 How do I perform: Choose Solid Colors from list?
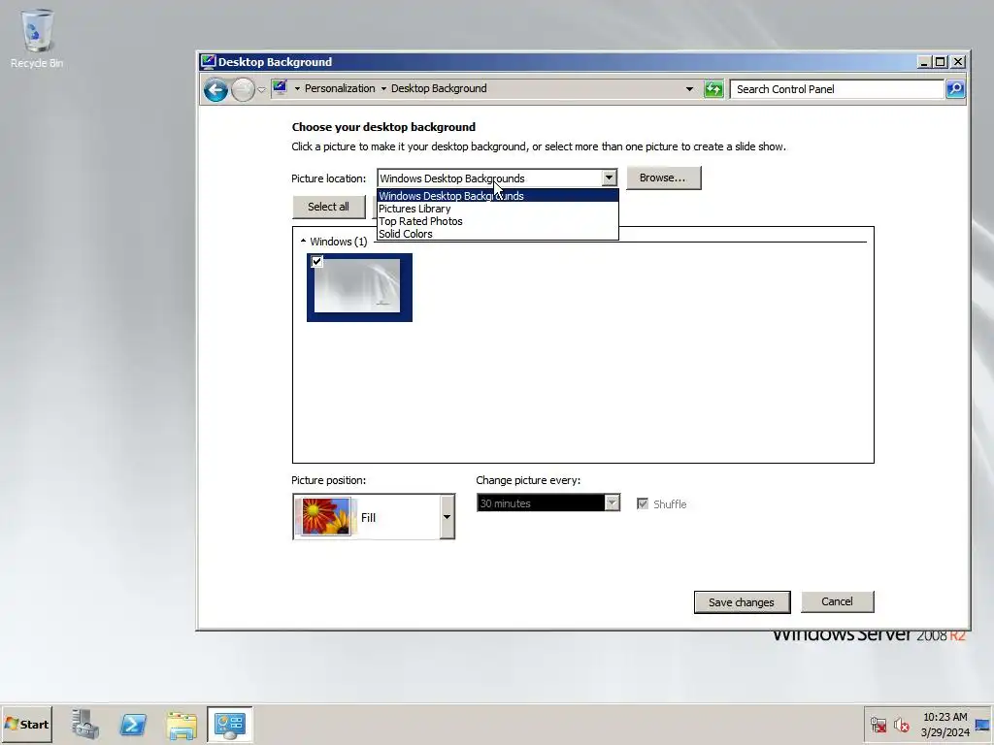click(498, 234)
